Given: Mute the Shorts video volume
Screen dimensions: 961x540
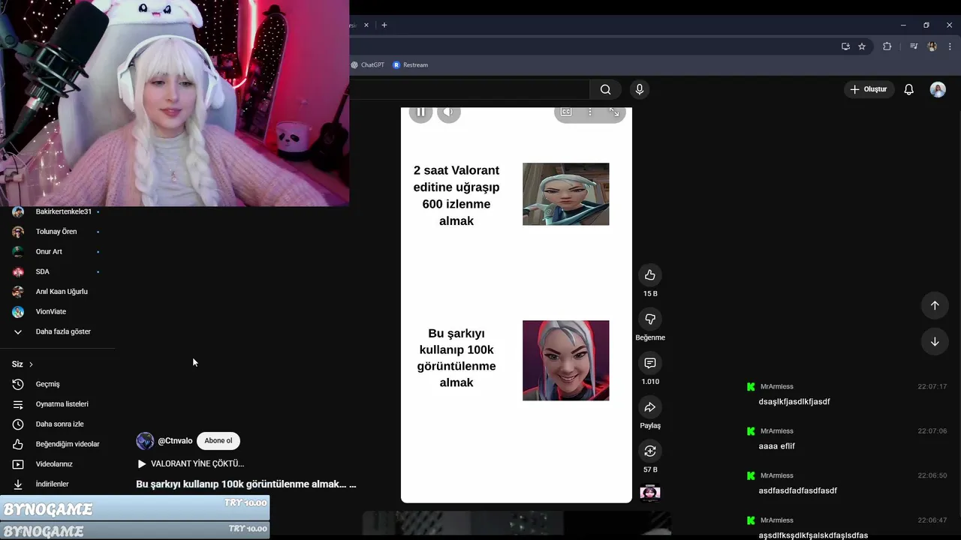Looking at the screenshot, I should [448, 112].
